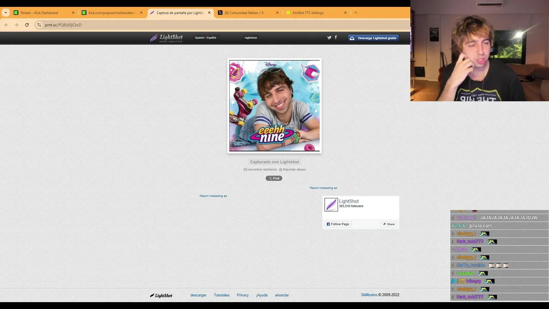Click the Facebook Share button
The height and width of the screenshot is (309, 549).
click(389, 224)
